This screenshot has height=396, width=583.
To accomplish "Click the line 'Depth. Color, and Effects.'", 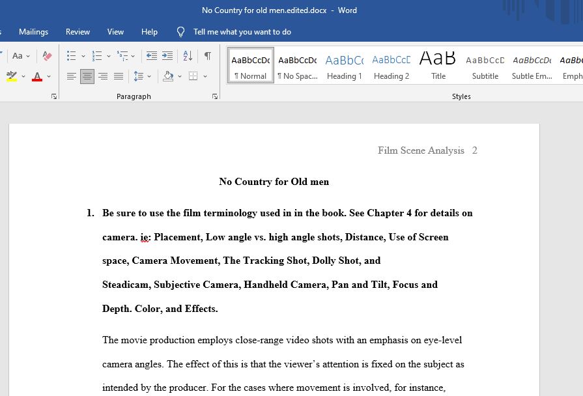I will tap(160, 309).
